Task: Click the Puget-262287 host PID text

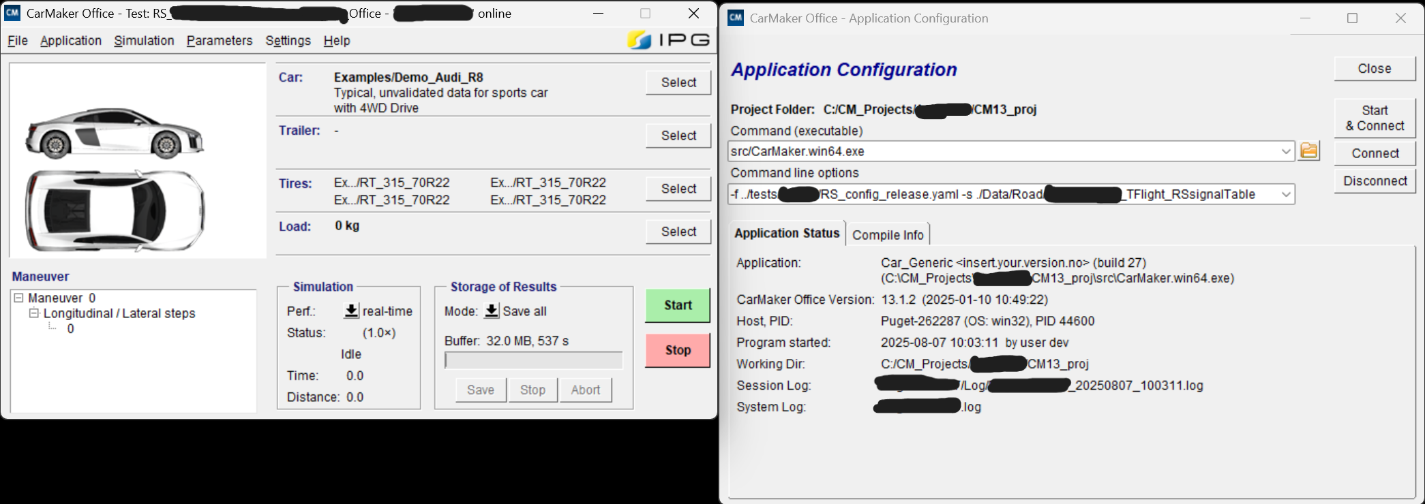Action: click(x=987, y=321)
